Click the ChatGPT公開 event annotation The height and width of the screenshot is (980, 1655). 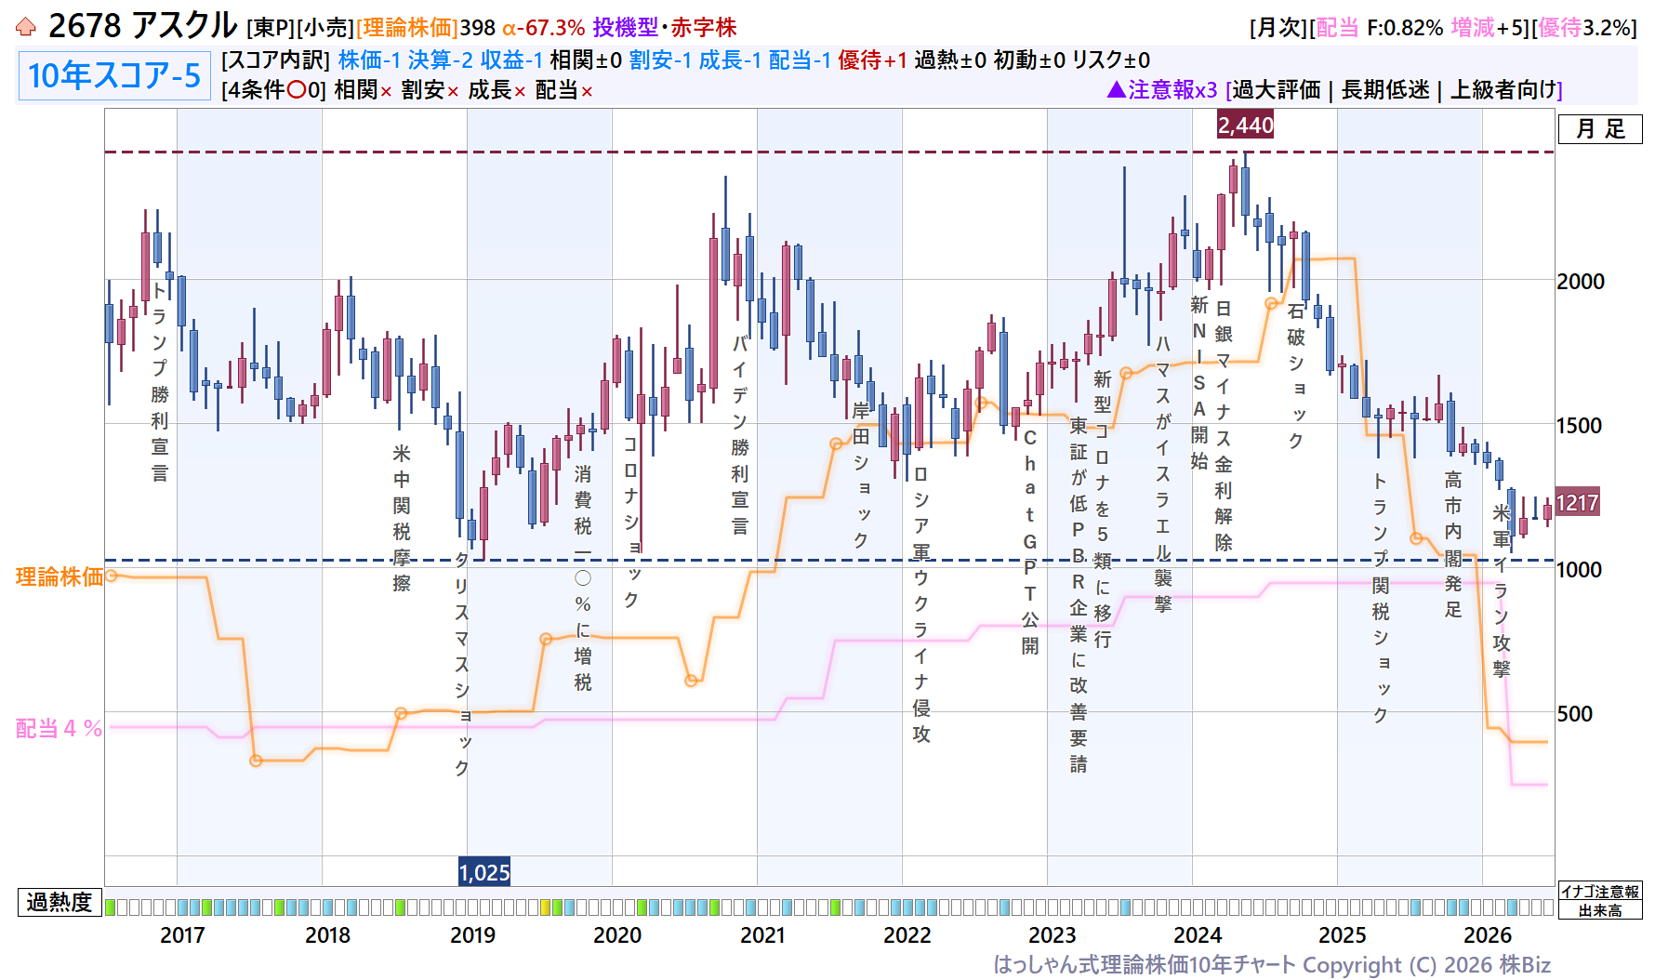point(1030,542)
